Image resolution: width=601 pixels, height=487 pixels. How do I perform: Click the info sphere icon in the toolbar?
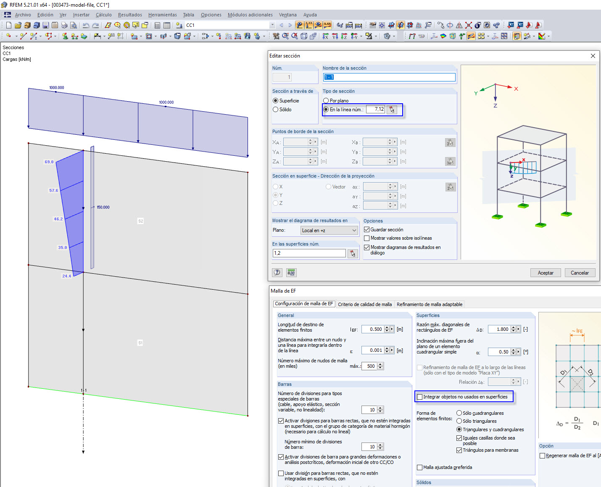pos(478,25)
